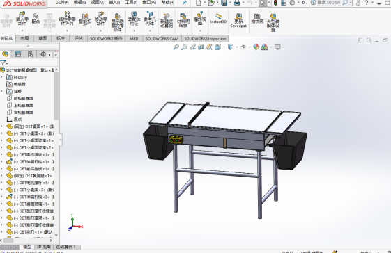Open the 工具(T) Tools menu
391x253 pixels.
(131, 2)
